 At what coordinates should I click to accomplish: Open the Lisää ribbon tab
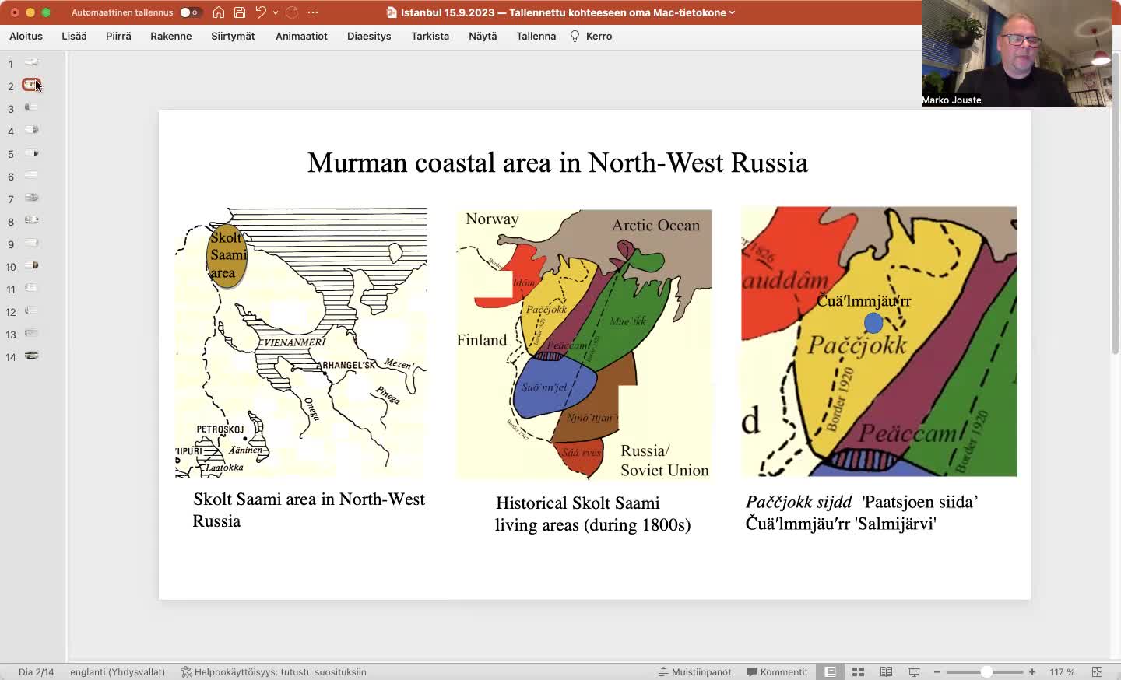click(74, 36)
